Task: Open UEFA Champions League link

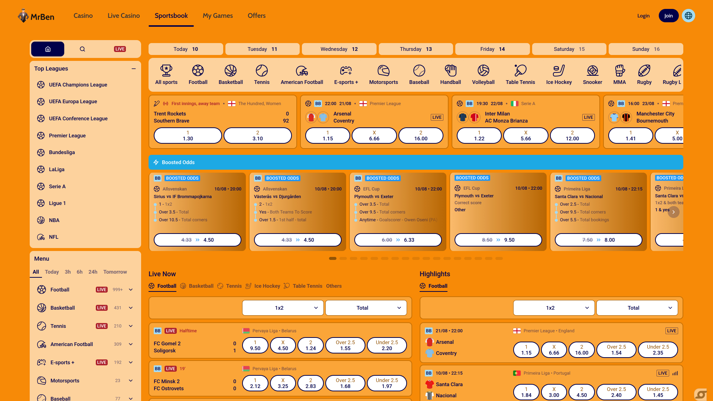Action: coord(78,85)
